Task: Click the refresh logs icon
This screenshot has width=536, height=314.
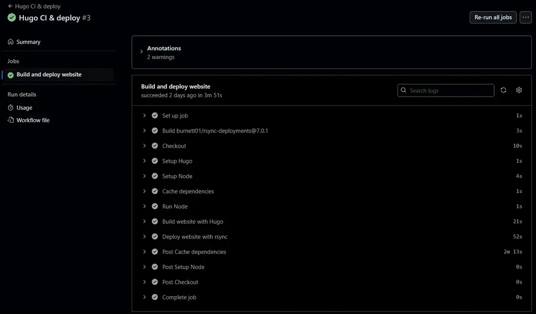Action: [x=503, y=90]
